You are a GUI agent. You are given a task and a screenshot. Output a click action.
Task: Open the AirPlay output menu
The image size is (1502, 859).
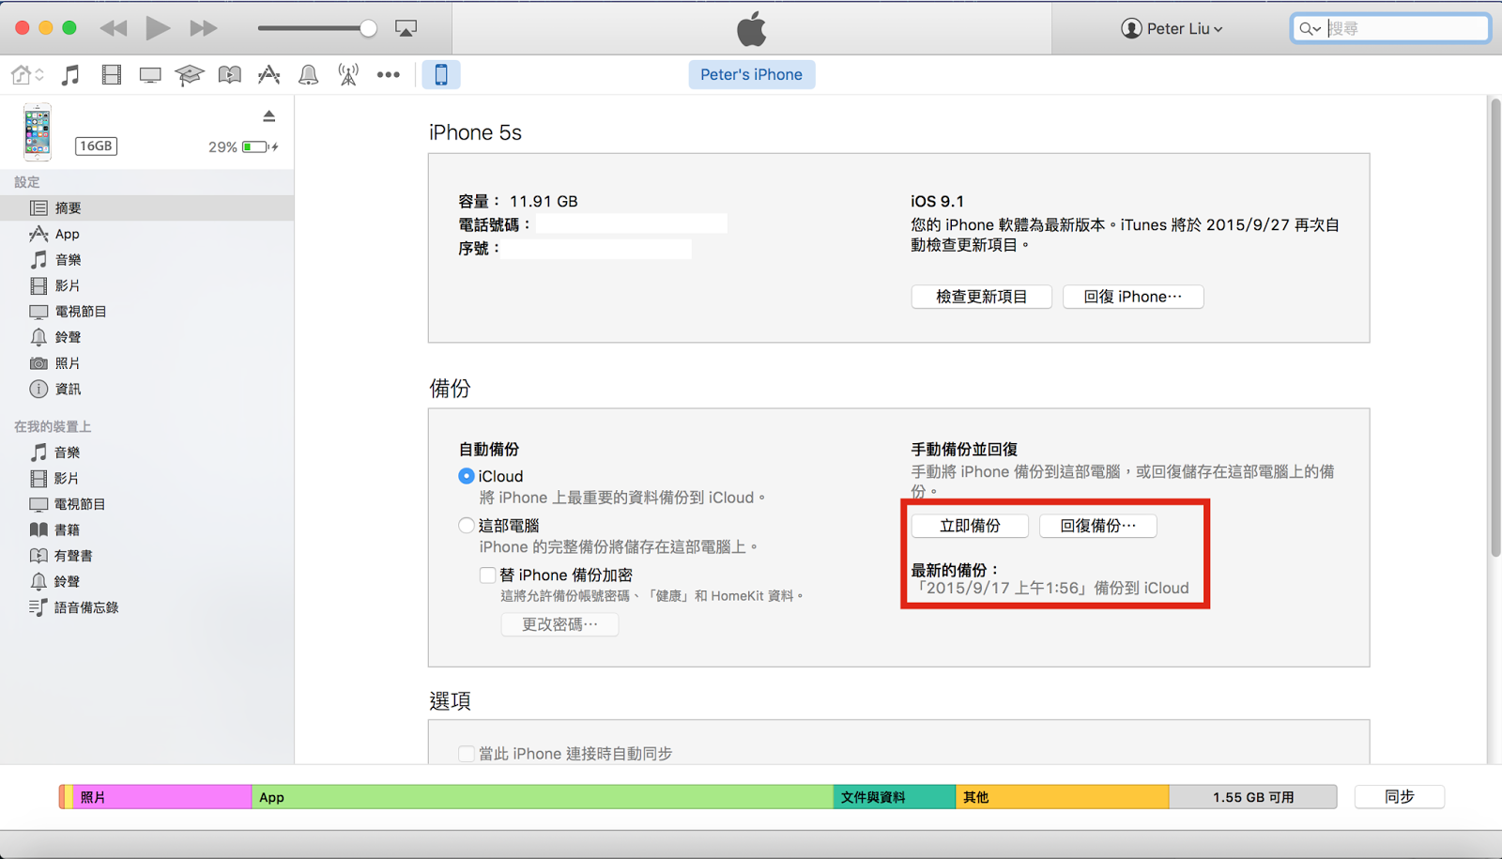click(x=406, y=28)
